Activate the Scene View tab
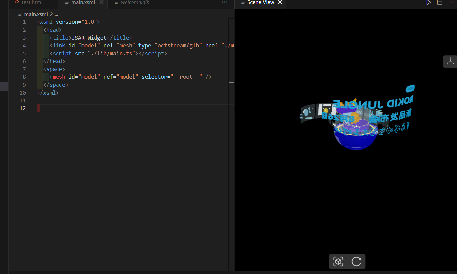457x274 pixels. [260, 2]
